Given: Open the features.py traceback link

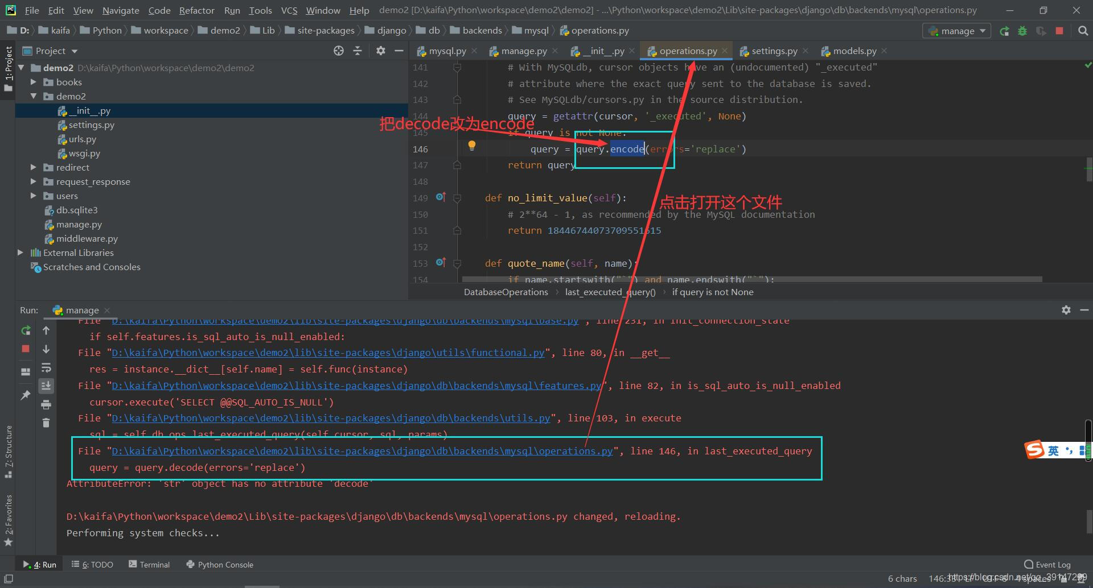Looking at the screenshot, I should [356, 386].
